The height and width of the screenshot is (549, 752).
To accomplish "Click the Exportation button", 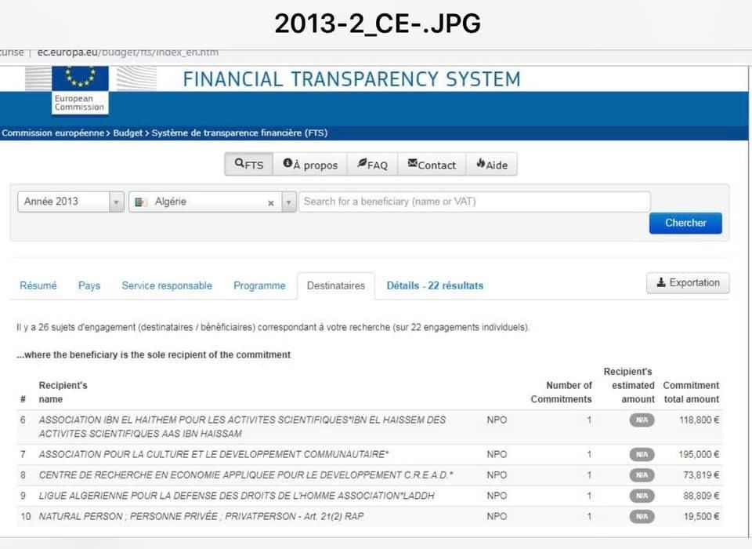I will (x=688, y=283).
